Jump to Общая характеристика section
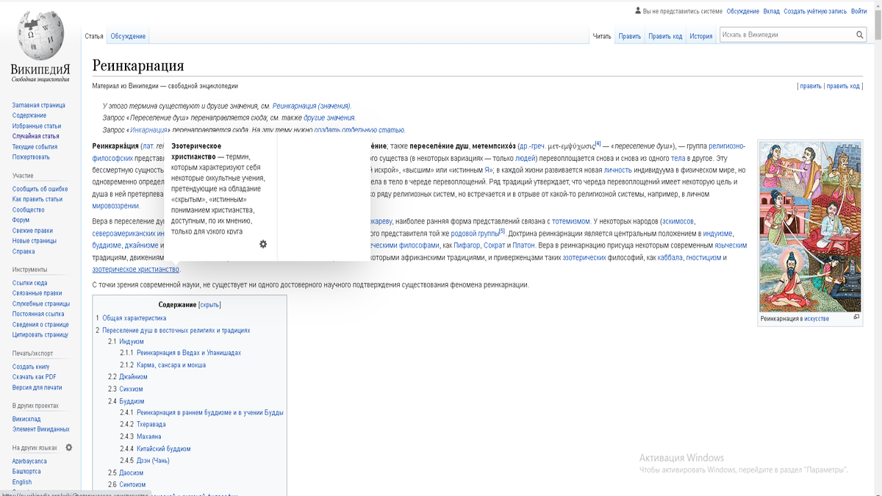Image resolution: width=882 pixels, height=496 pixels. pos(134,318)
